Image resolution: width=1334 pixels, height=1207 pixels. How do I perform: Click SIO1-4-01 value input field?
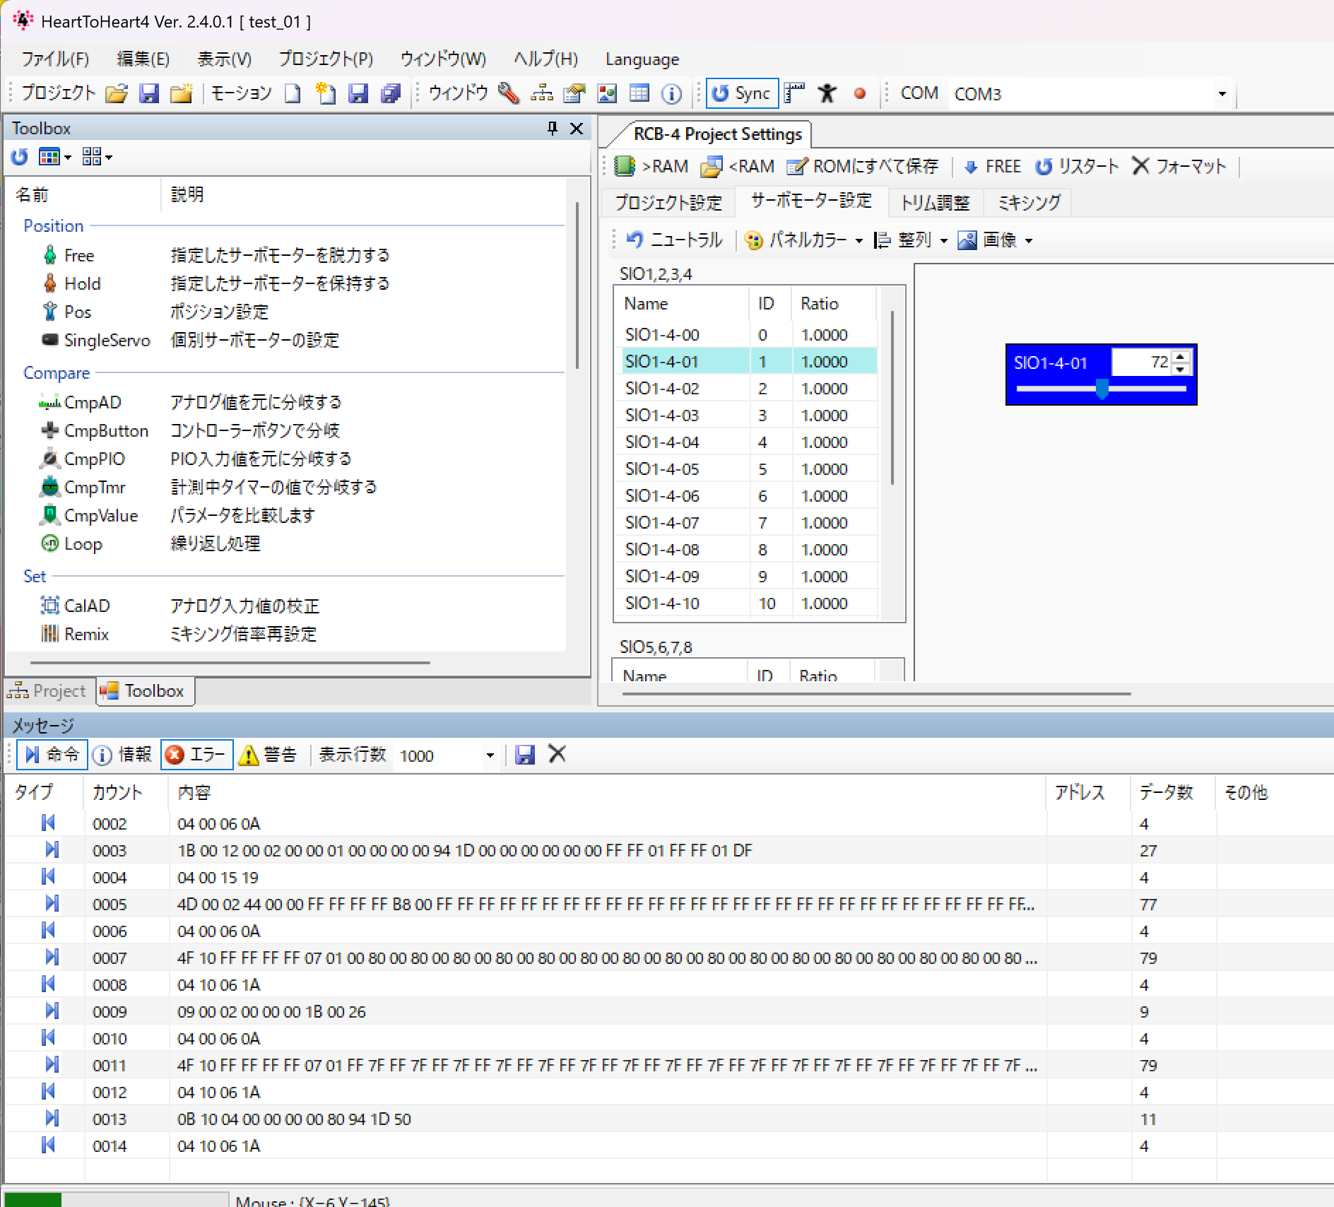pos(1142,363)
